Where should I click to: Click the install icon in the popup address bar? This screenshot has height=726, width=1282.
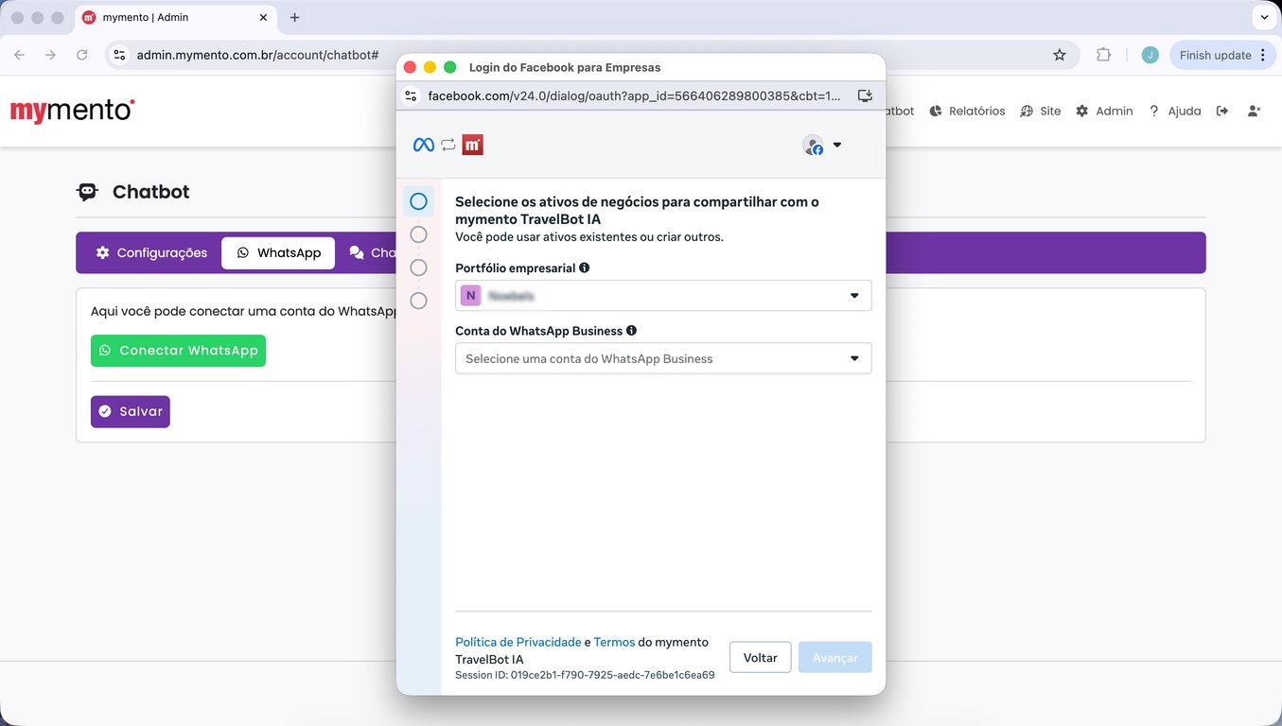pos(865,95)
